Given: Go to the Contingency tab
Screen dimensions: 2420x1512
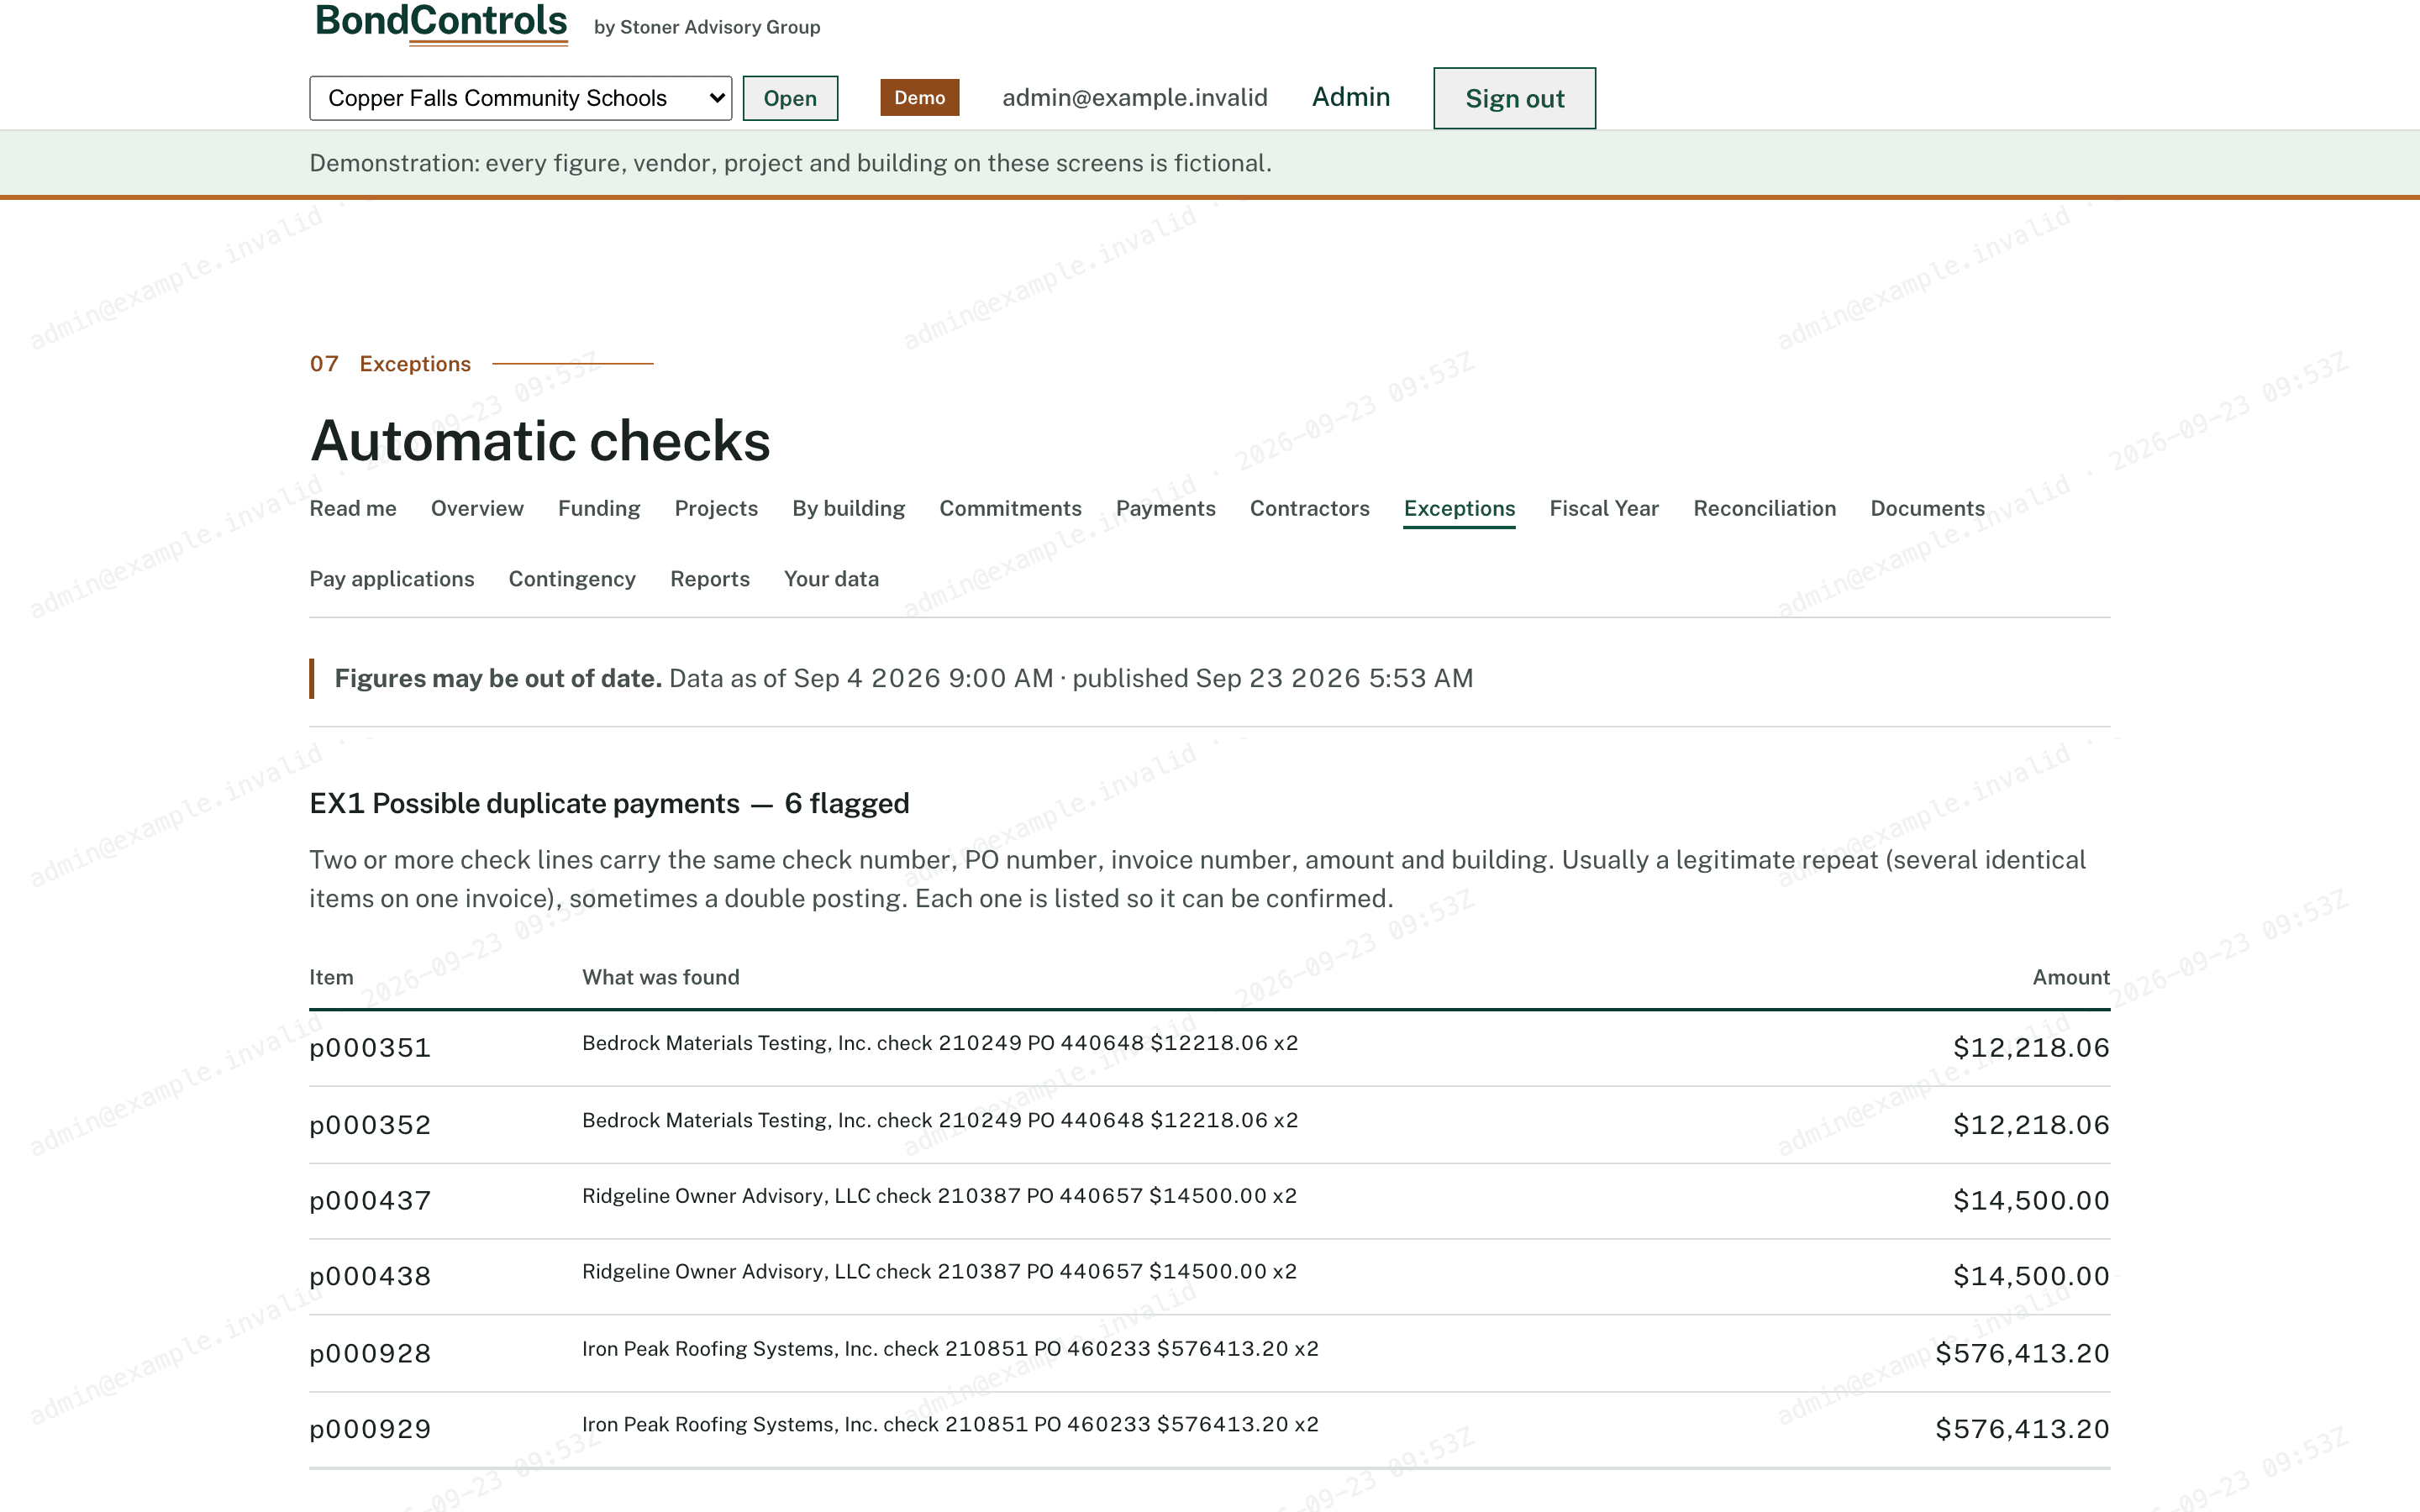Looking at the screenshot, I should [x=572, y=579].
